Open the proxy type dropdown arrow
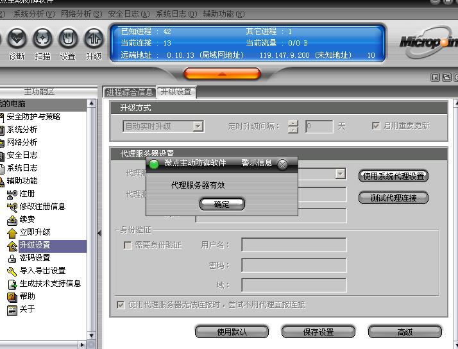 [340, 174]
